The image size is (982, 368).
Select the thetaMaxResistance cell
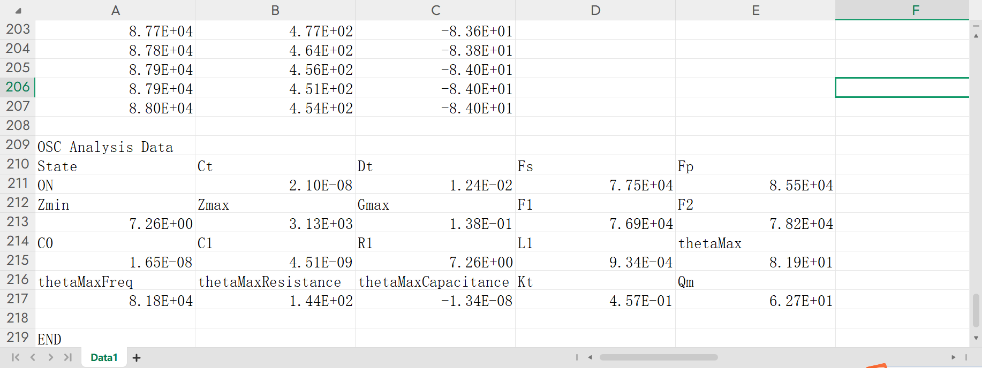(270, 282)
